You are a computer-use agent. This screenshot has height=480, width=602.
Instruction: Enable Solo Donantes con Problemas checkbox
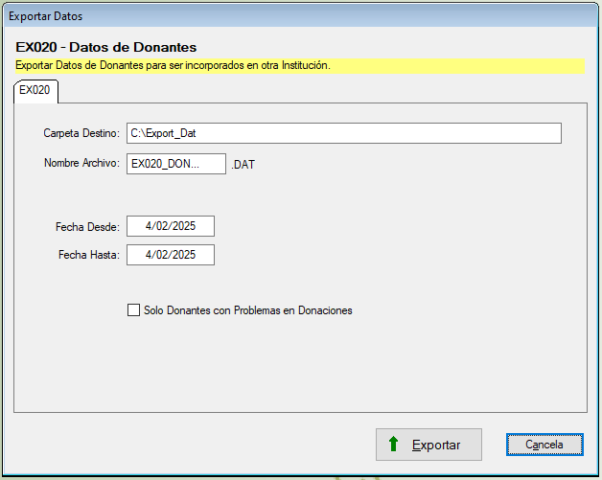click(133, 310)
